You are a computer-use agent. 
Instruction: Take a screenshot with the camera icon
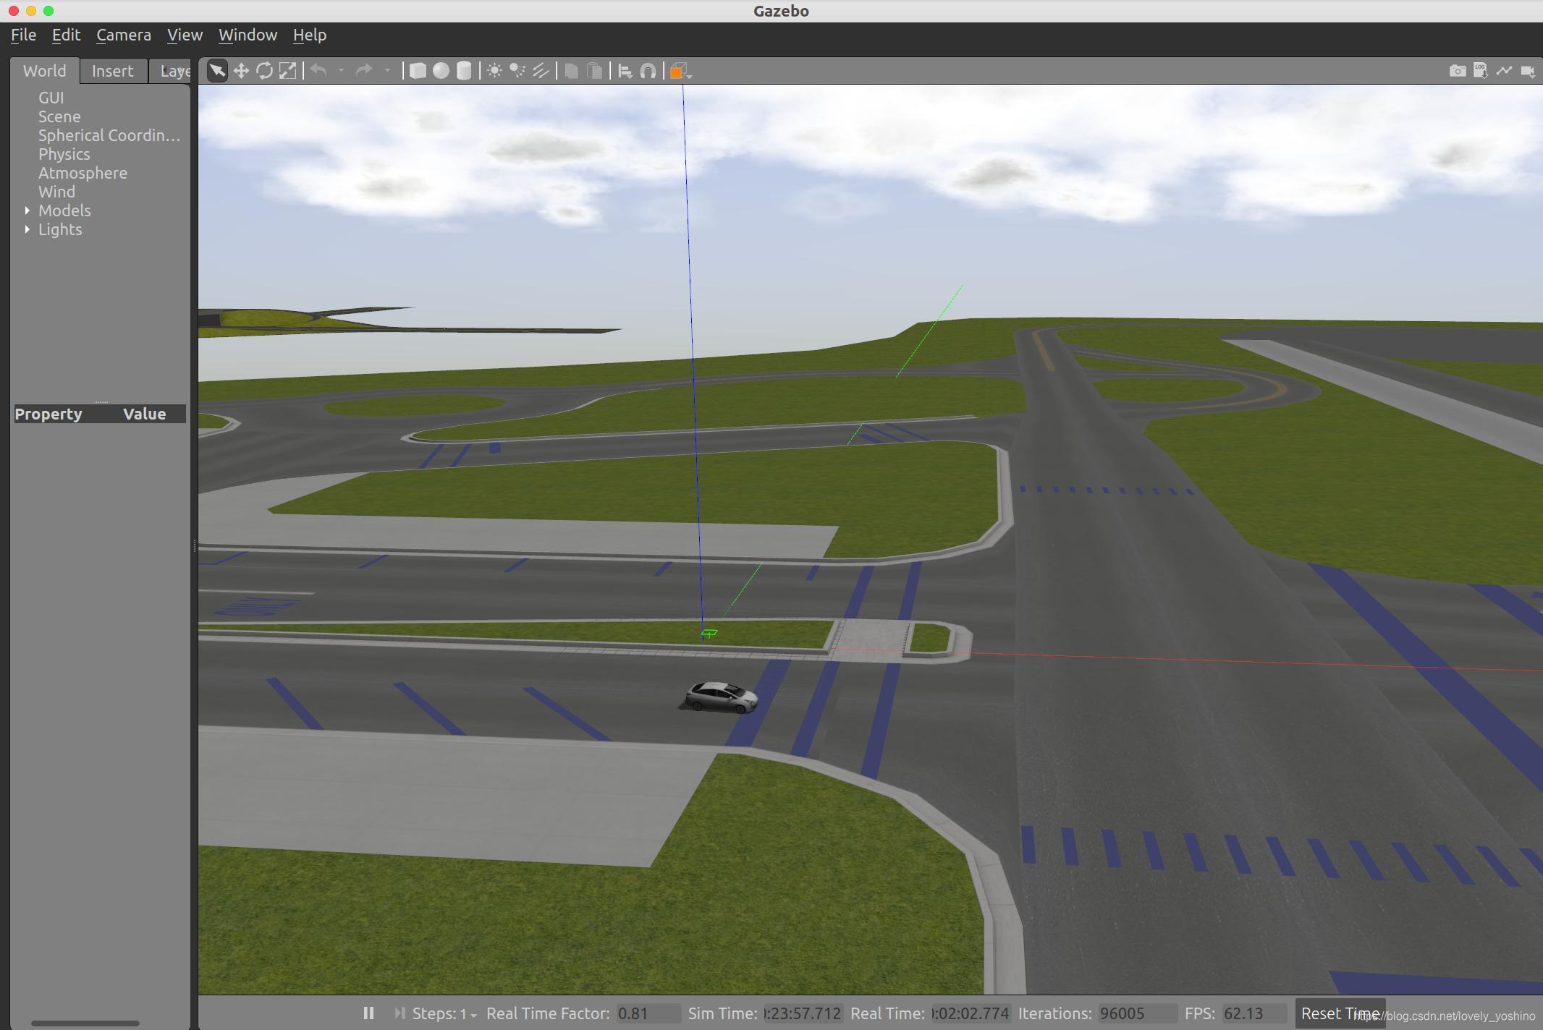click(x=1457, y=71)
